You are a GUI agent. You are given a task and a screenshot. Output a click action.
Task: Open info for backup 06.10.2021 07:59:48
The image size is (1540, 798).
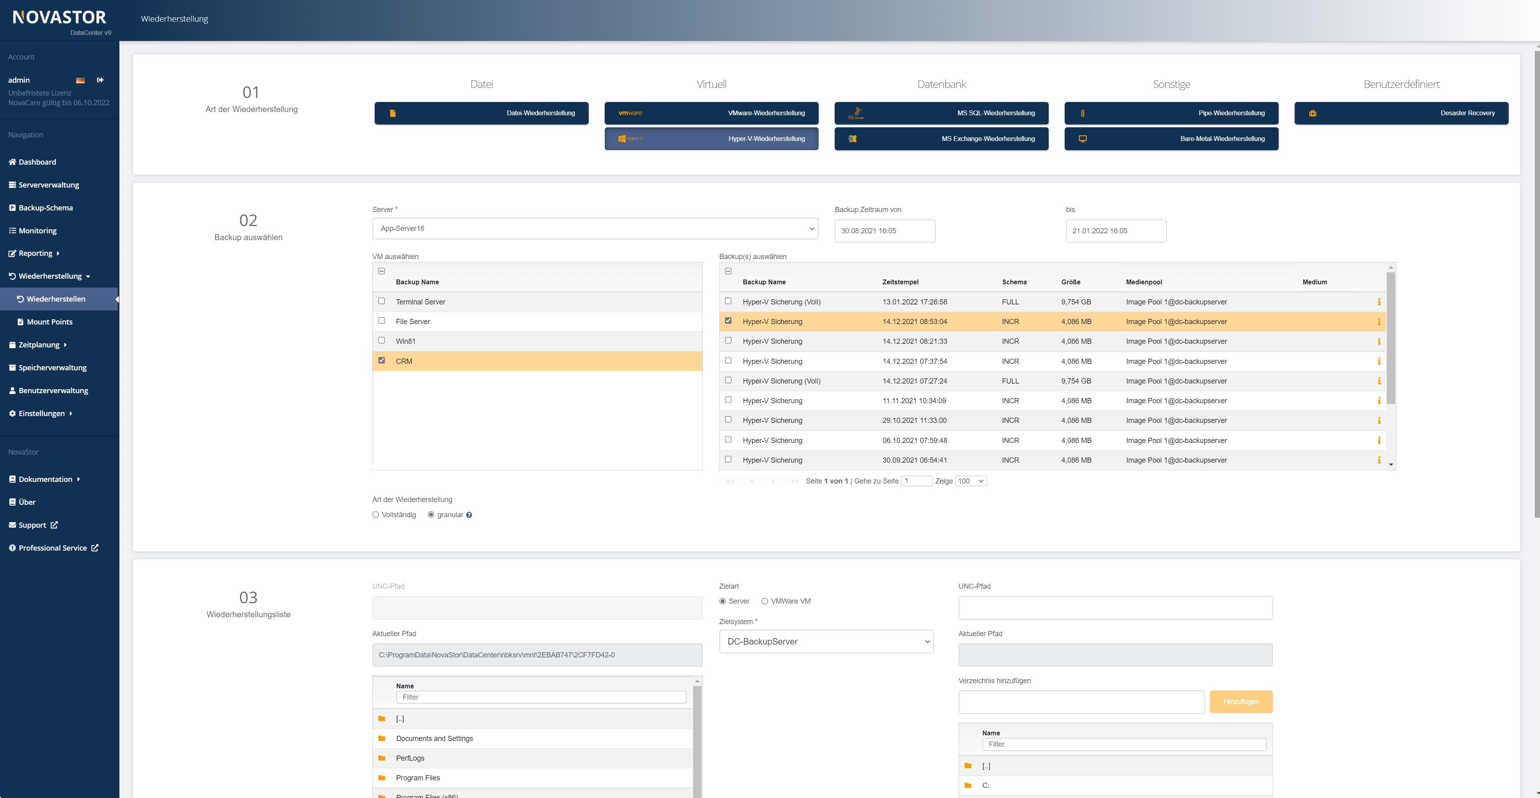pyautogui.click(x=1379, y=440)
